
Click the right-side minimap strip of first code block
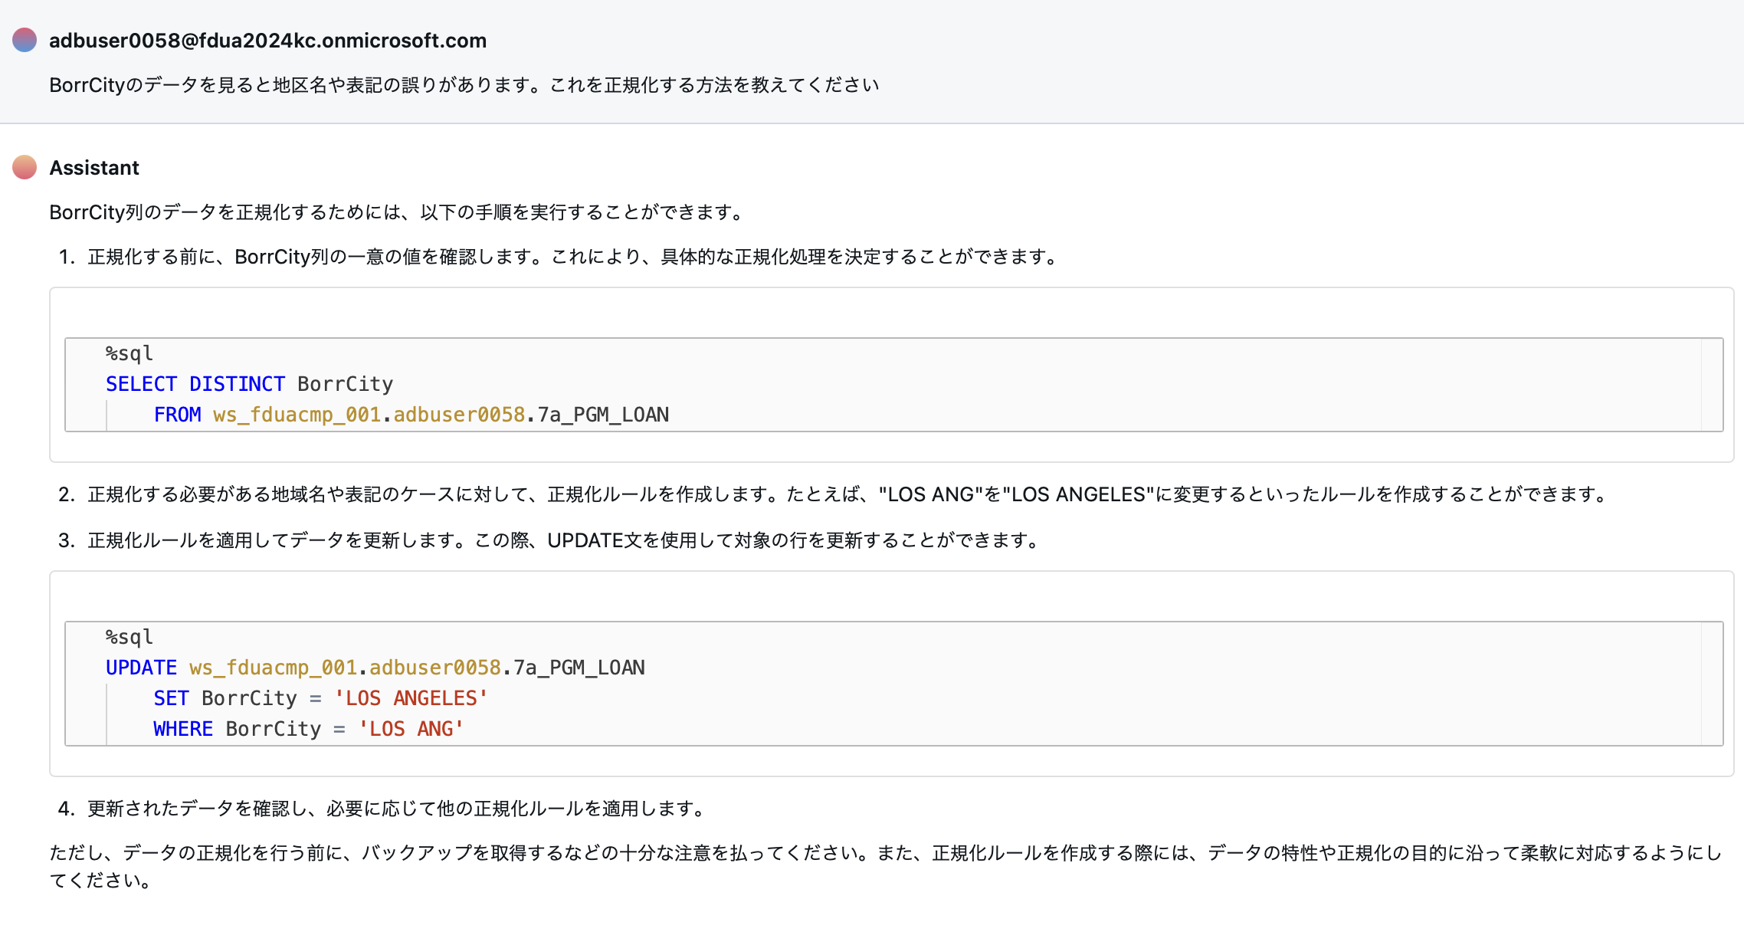(1711, 385)
